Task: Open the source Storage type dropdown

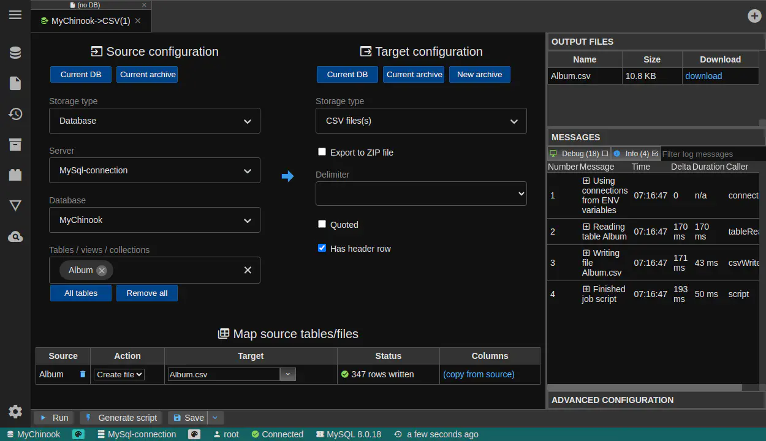Action: tap(154, 121)
